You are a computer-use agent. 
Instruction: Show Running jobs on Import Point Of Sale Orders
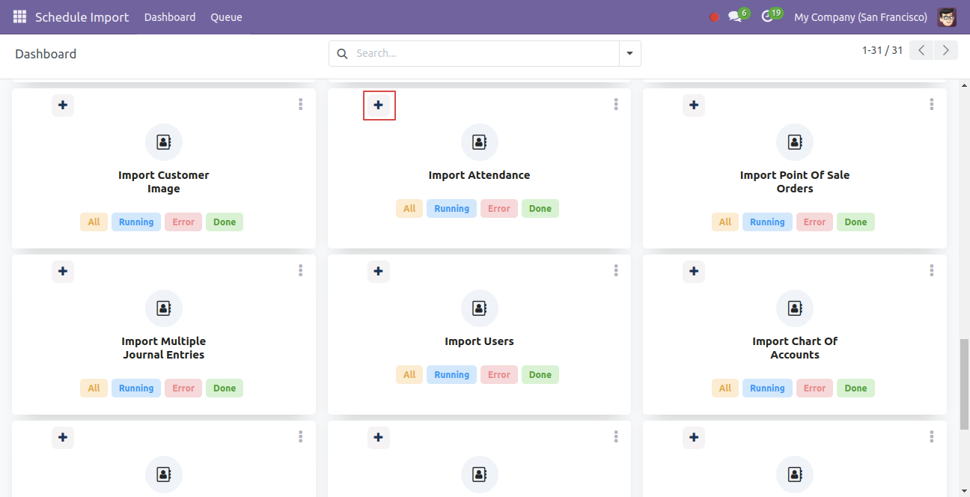tap(767, 222)
